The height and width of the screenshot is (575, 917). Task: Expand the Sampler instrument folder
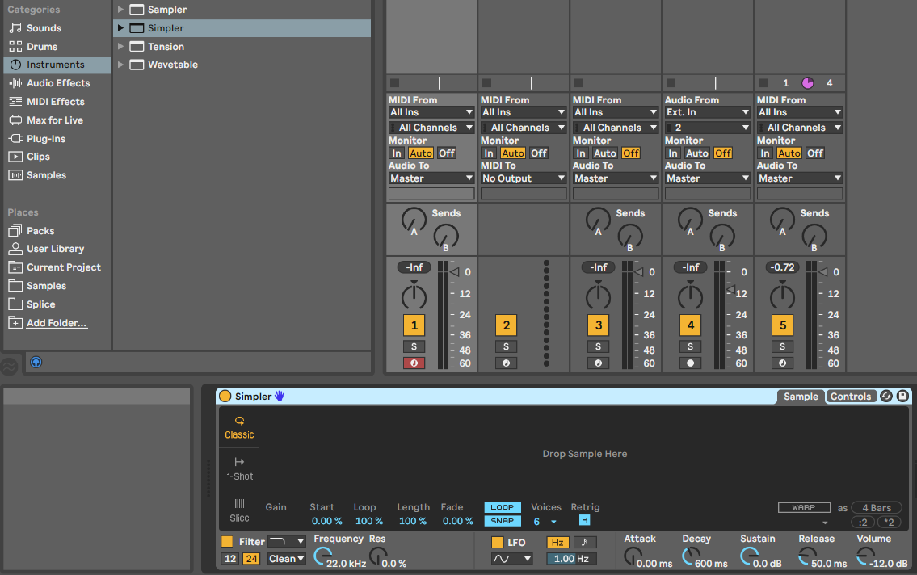pos(120,10)
